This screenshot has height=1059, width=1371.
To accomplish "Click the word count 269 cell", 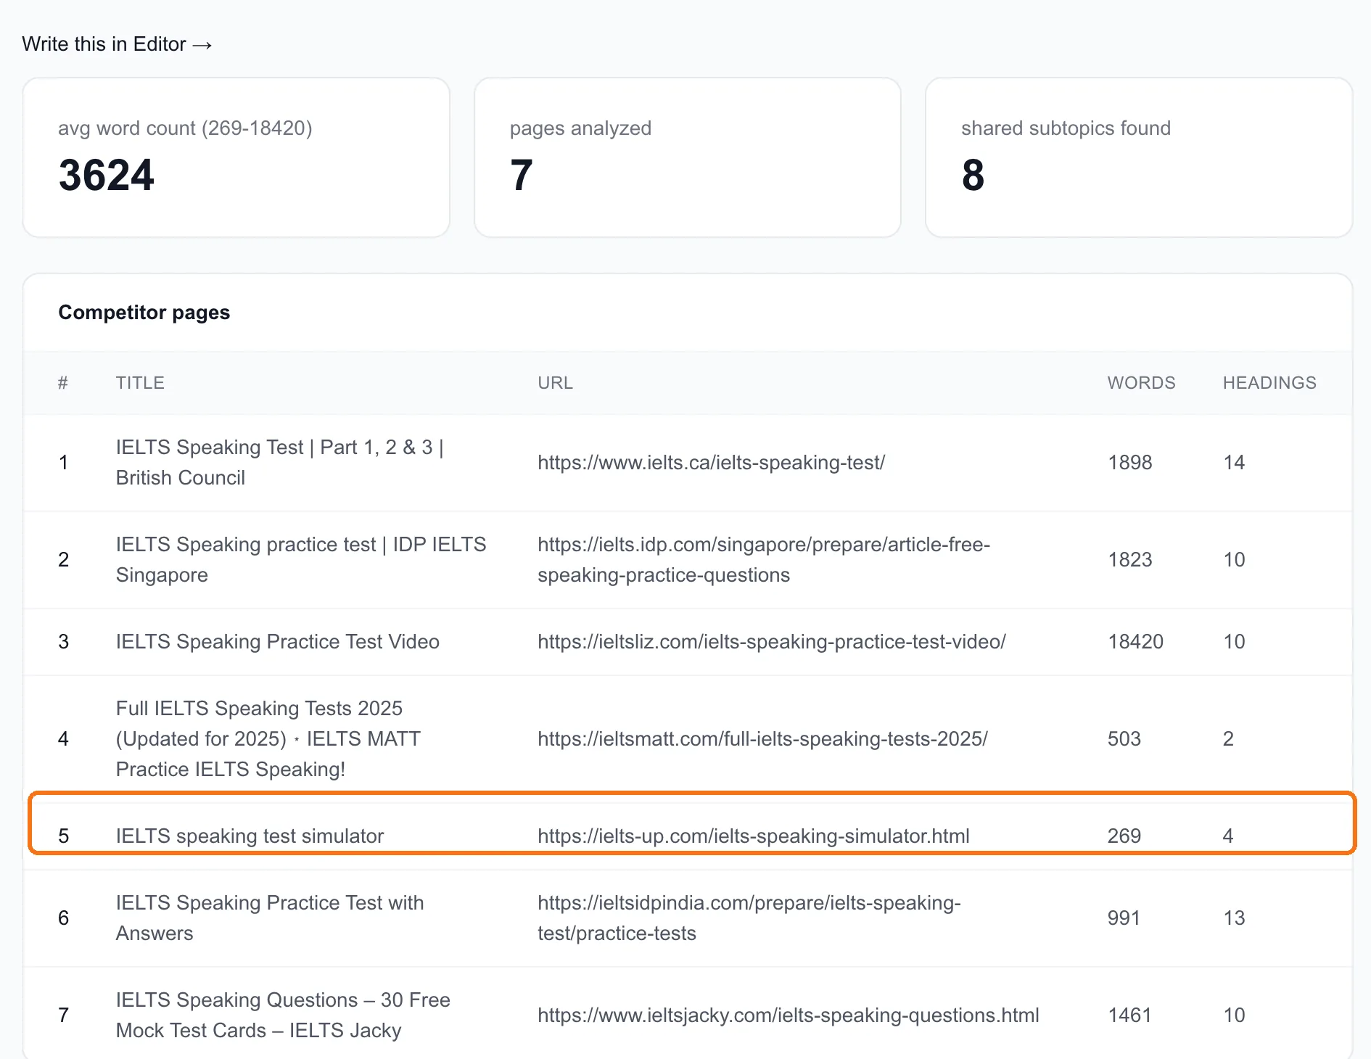I will tap(1124, 836).
